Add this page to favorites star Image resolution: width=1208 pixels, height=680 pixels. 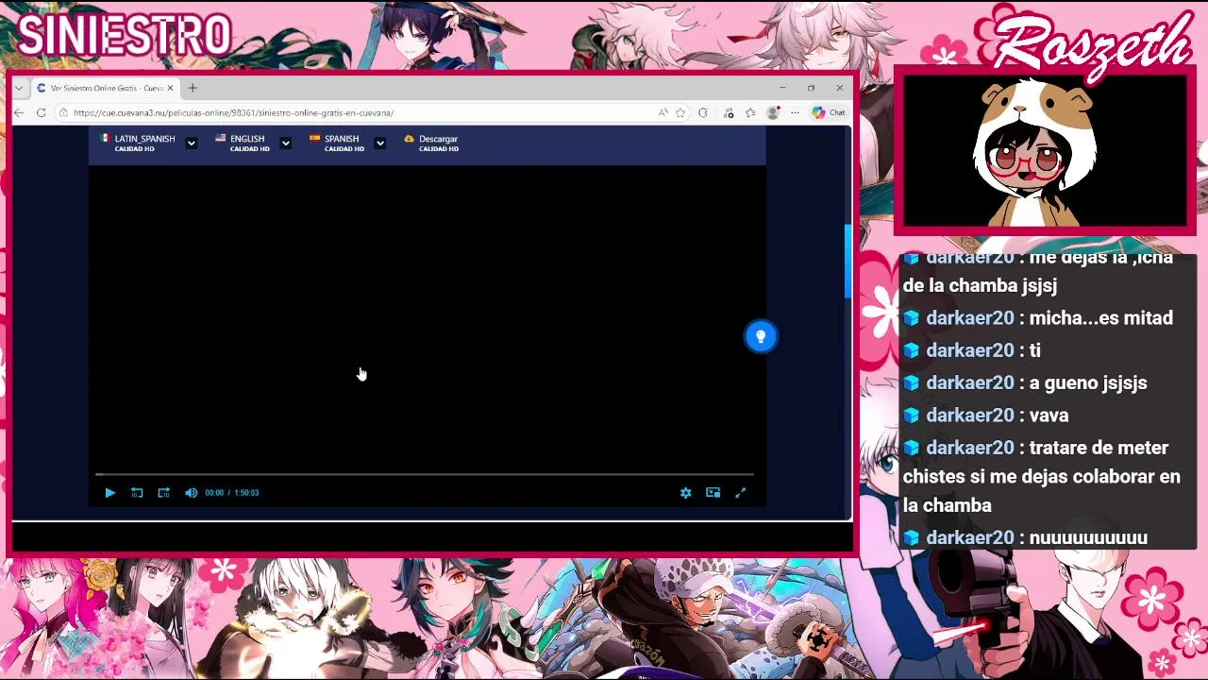click(680, 112)
